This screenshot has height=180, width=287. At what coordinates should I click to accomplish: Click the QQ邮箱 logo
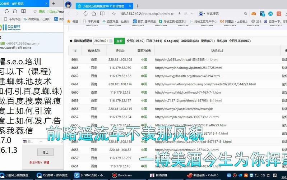point(11,27)
